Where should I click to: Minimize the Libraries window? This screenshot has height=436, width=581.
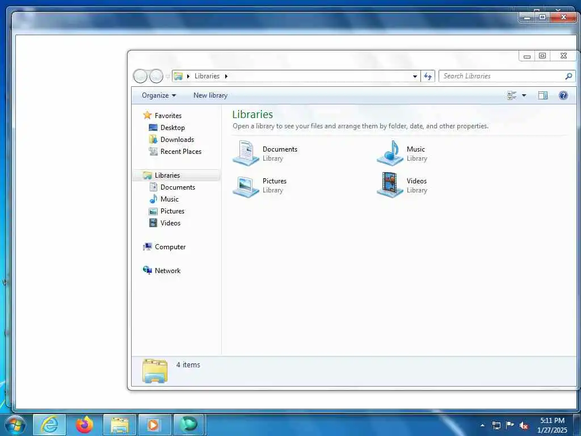[x=527, y=56]
